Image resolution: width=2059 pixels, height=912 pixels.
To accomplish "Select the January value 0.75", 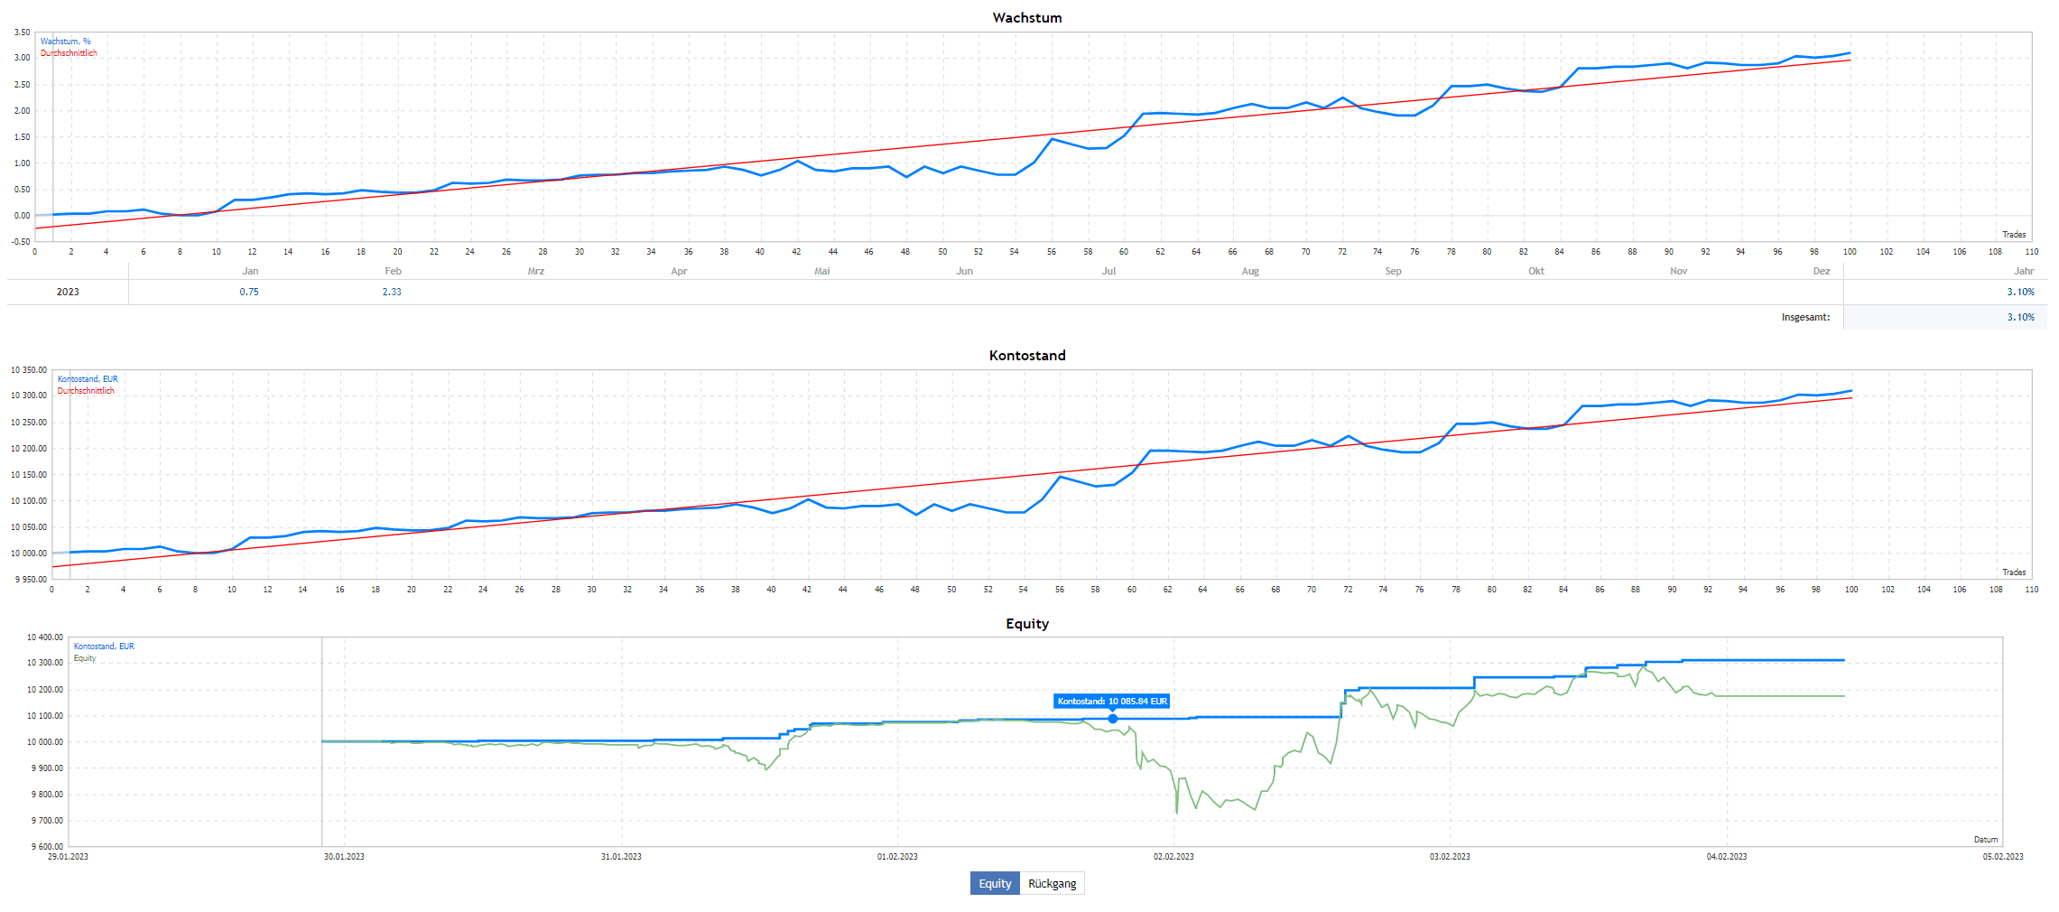I will [x=249, y=292].
